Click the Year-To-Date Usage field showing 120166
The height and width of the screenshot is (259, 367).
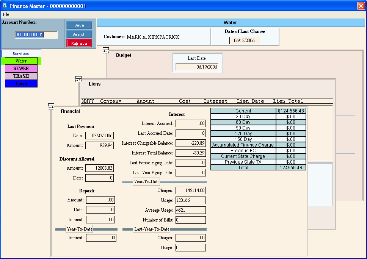(x=191, y=200)
